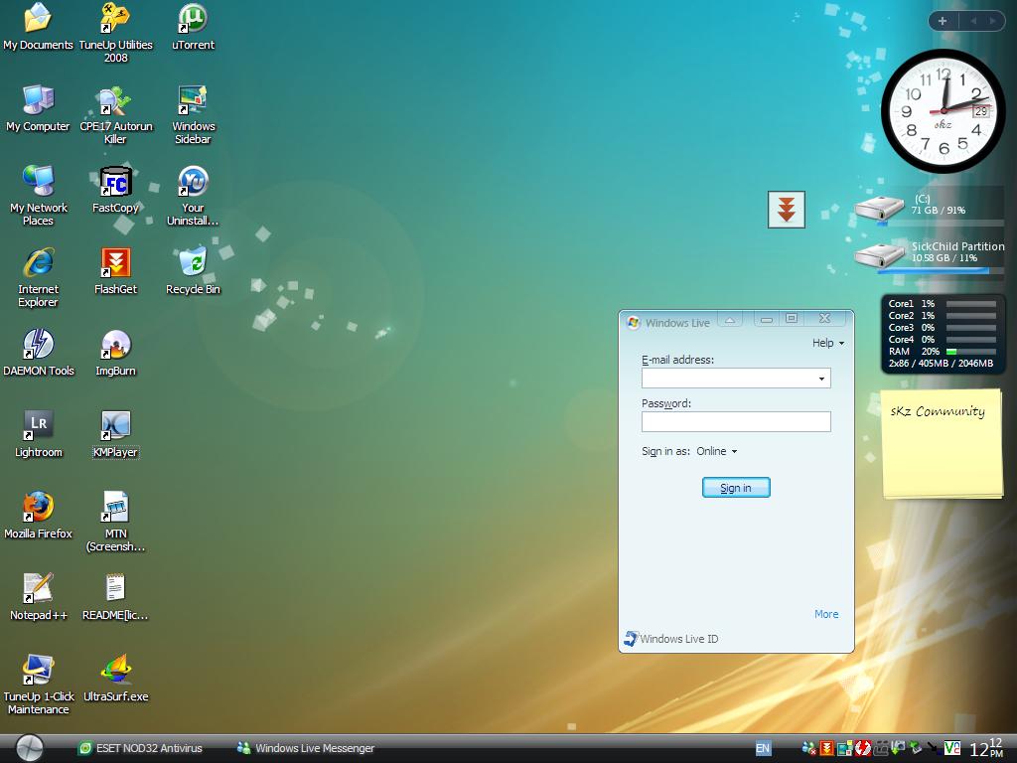The height and width of the screenshot is (763, 1017).
Task: Click the Sign in button
Action: tap(736, 488)
